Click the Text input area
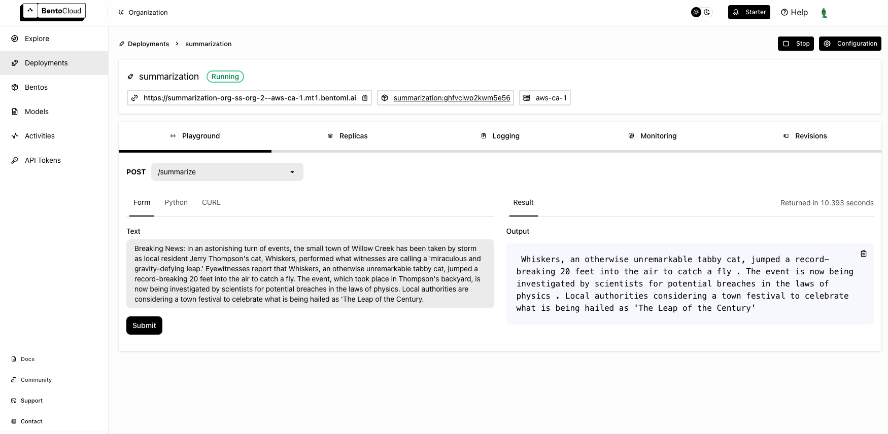 click(x=310, y=274)
